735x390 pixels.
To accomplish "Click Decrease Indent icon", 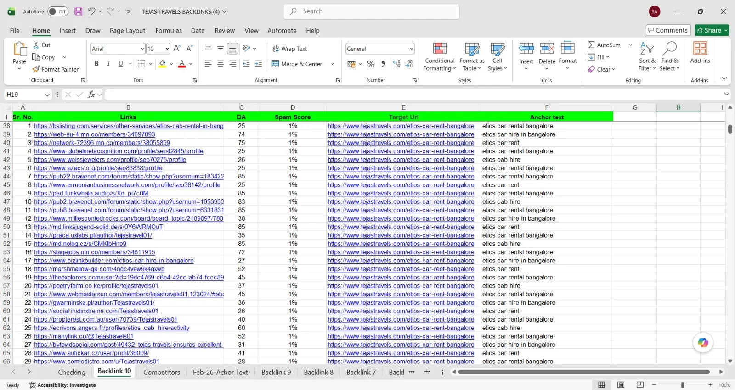I will coord(246,64).
